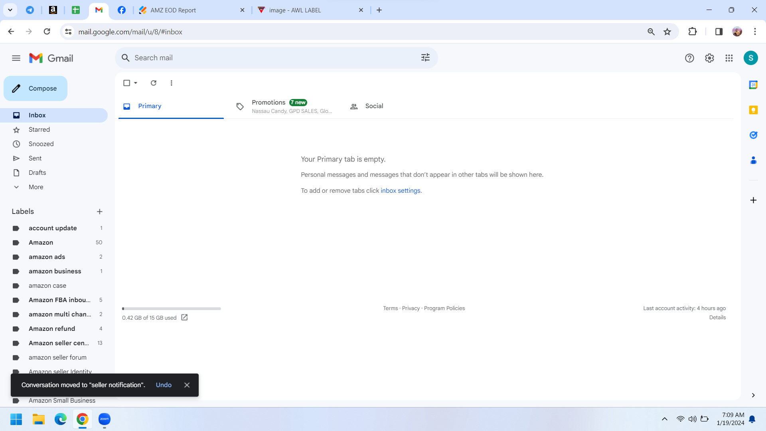Click the address bar URL
766x431 pixels.
coord(130,32)
